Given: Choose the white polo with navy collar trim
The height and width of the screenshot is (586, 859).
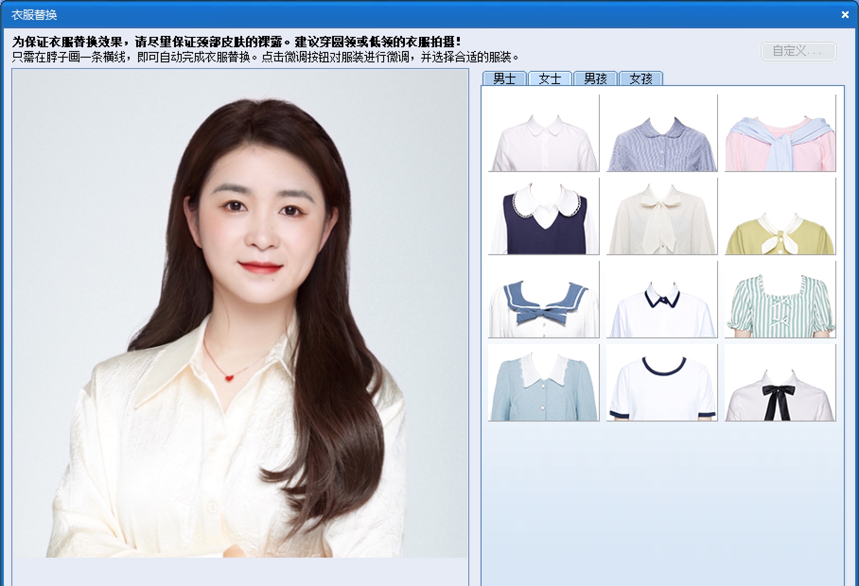Looking at the screenshot, I should [x=662, y=300].
